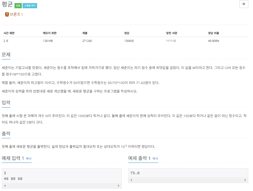Click the sentence mentioning 71.43점
Viewport: 253px width, 191px height.
coord(80,83)
